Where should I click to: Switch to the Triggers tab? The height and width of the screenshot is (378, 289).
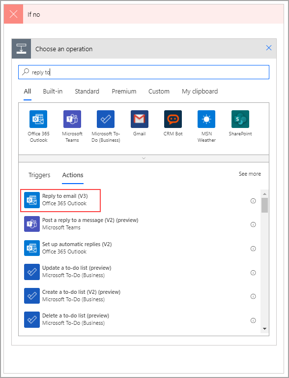(39, 175)
